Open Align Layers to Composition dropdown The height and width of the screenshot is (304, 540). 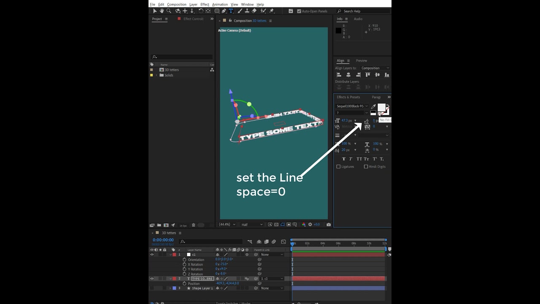pos(375,68)
